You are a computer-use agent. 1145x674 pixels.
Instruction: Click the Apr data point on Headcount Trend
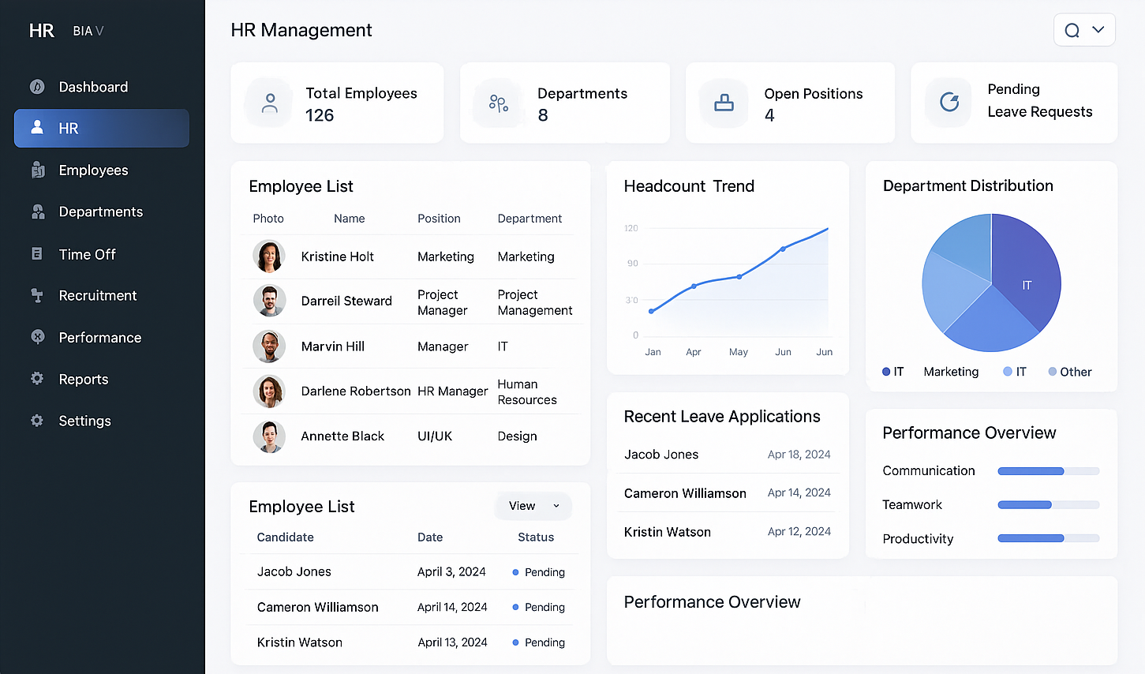point(694,286)
